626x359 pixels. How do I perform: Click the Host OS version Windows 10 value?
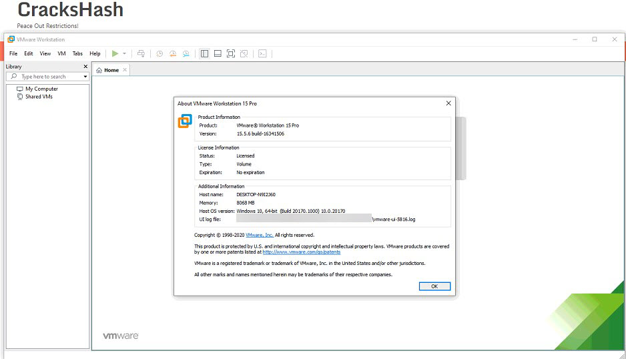click(291, 212)
